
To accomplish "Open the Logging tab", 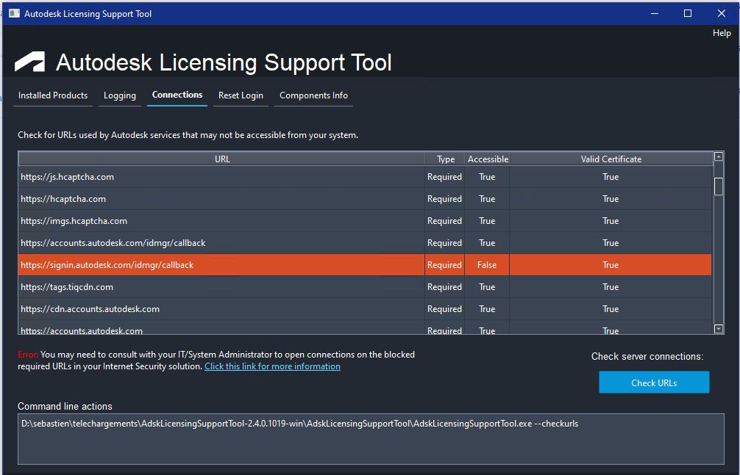I will pos(120,95).
